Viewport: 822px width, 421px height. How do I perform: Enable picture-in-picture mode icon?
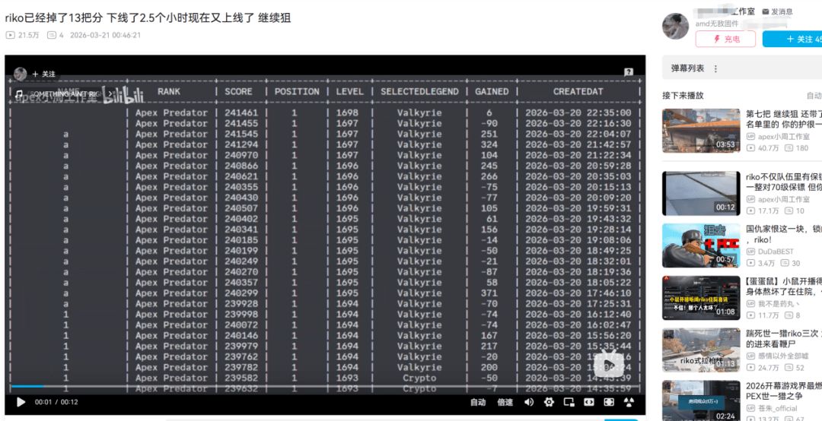(x=569, y=402)
